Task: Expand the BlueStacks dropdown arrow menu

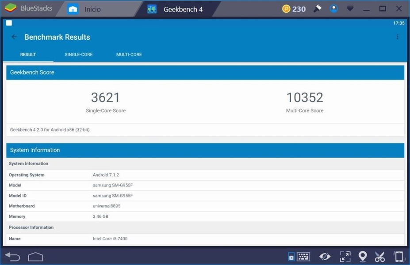Action: pyautogui.click(x=350, y=9)
